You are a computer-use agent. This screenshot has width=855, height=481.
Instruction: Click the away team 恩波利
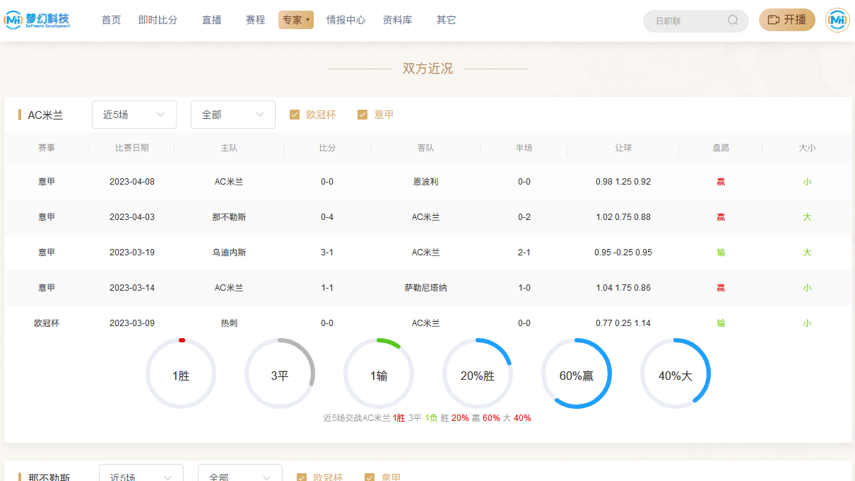pos(425,182)
